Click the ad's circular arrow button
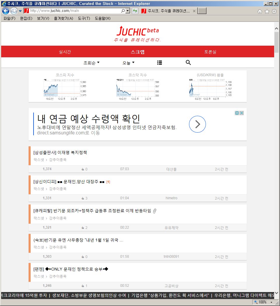280x306 pixels. point(197,124)
